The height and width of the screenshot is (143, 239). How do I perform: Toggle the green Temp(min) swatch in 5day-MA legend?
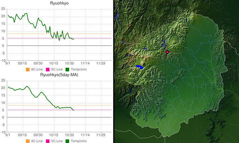[67, 141]
